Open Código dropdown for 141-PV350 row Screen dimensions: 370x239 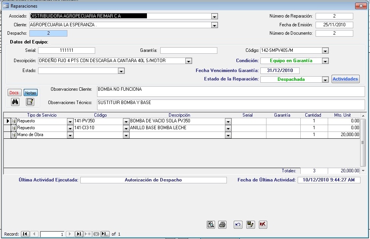coord(126,122)
